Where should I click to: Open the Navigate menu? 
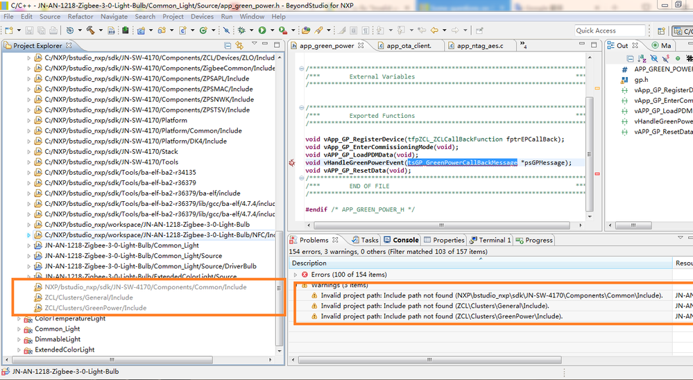[114, 17]
